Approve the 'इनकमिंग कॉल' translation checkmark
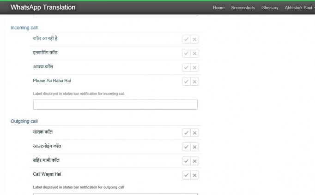 pyautogui.click(x=186, y=53)
